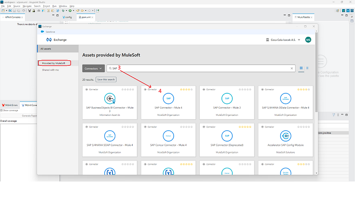The height and width of the screenshot is (200, 355).
Task: Click the Exchange window vertical scrollbar thumb
Action: click(x=316, y=72)
